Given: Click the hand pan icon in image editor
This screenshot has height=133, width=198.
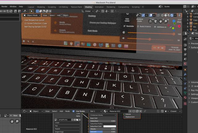Looking at the screenshot, I should [x=12, y=121].
